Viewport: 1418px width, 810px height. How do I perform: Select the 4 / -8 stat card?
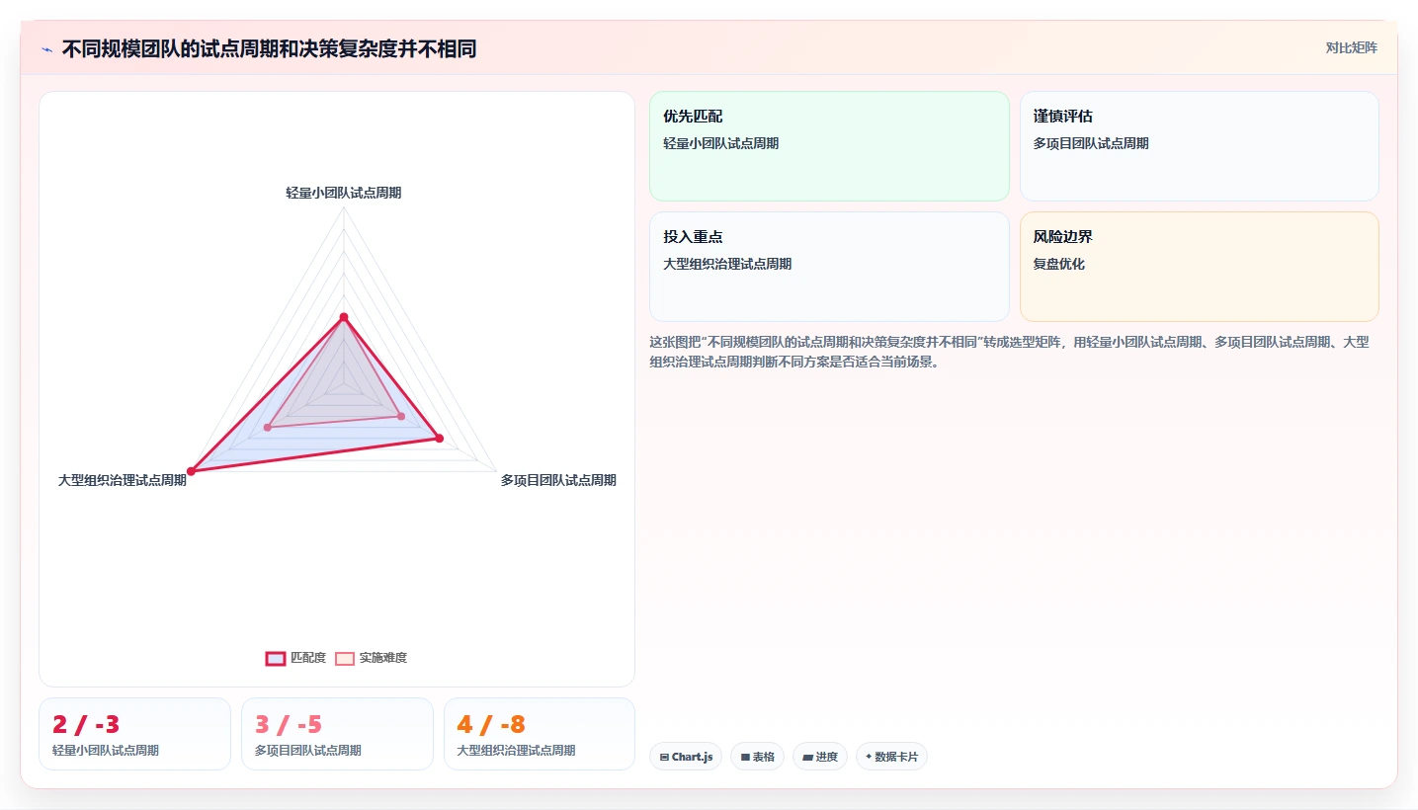coord(540,734)
